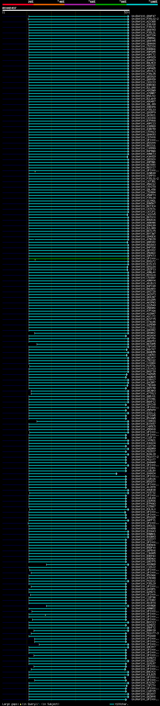Click the white query sequence ruler bar
The height and width of the screenshot is (706, 160).
[x=66, y=10]
